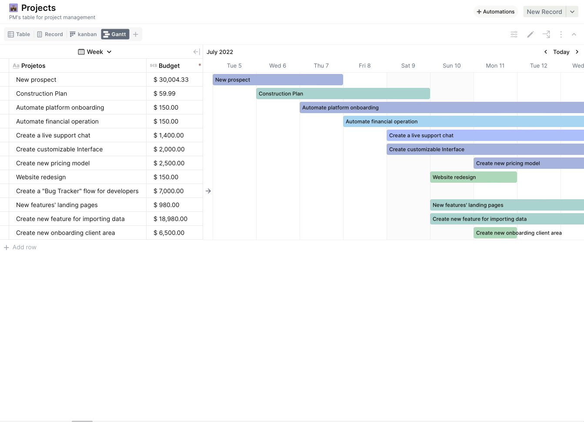Go to previous week in timeline
584x422 pixels.
[x=546, y=52]
